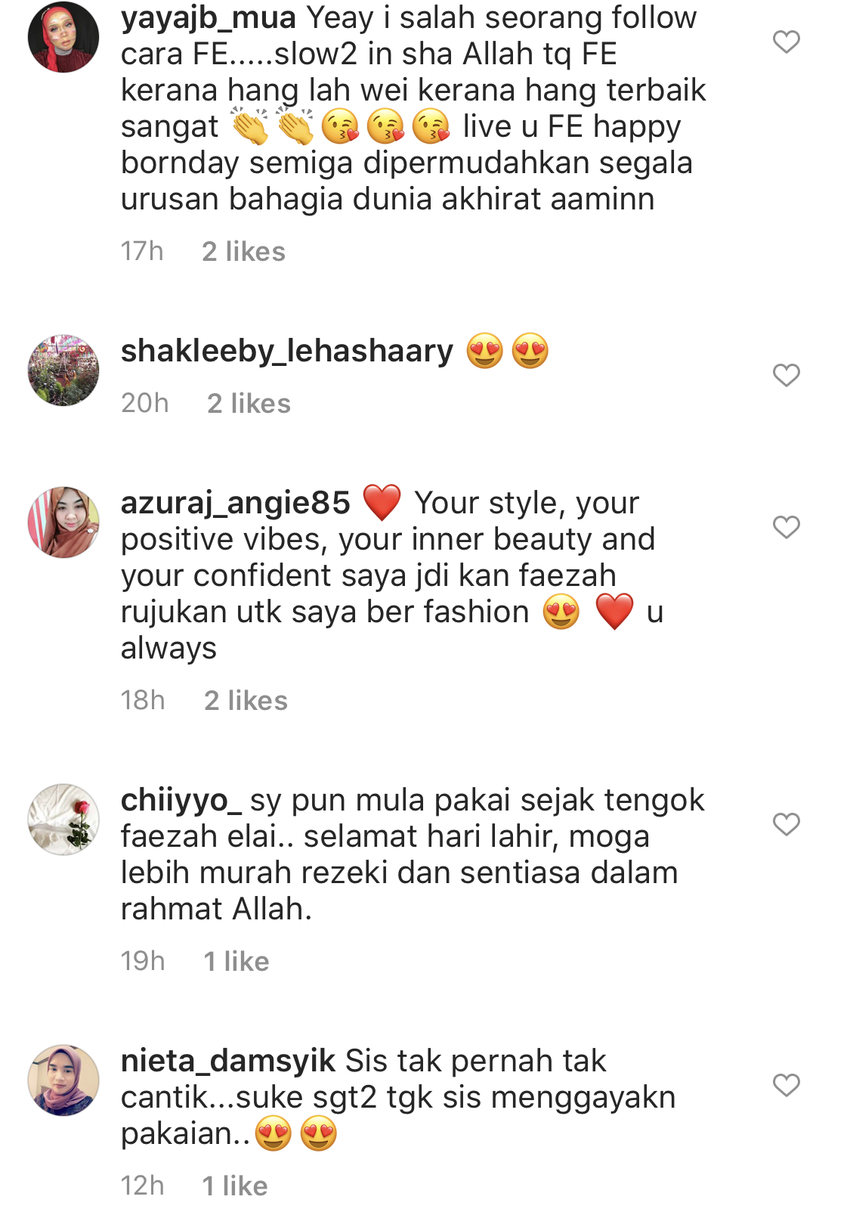This screenshot has height=1212, width=850.
Task: Open the yayajb_mua username link
Action: (207, 18)
